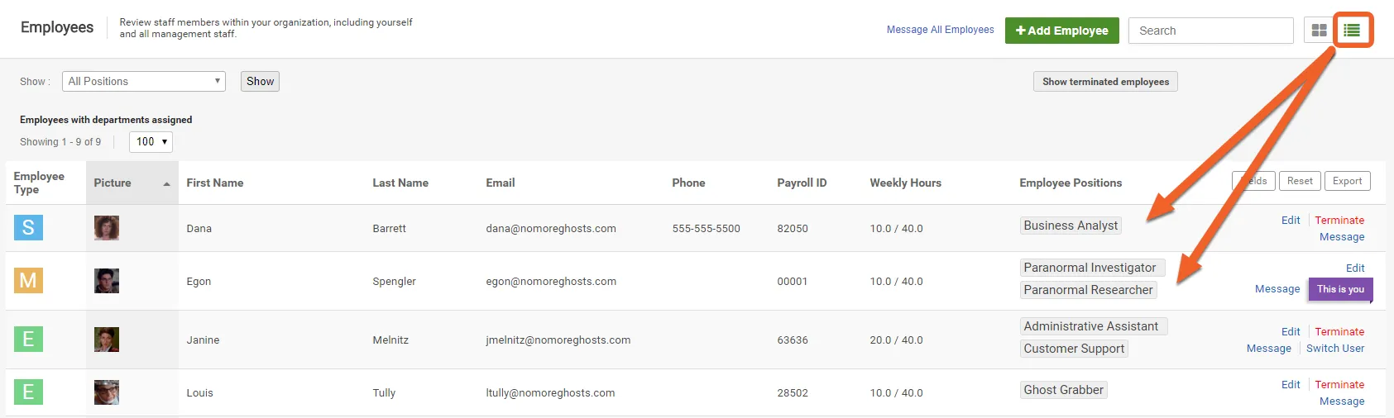Click Janine's E employee type badge

(28, 339)
